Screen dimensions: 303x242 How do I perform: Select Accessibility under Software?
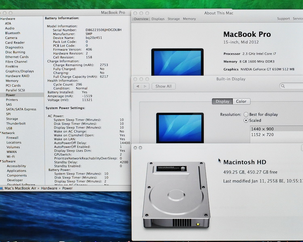pos(17,166)
